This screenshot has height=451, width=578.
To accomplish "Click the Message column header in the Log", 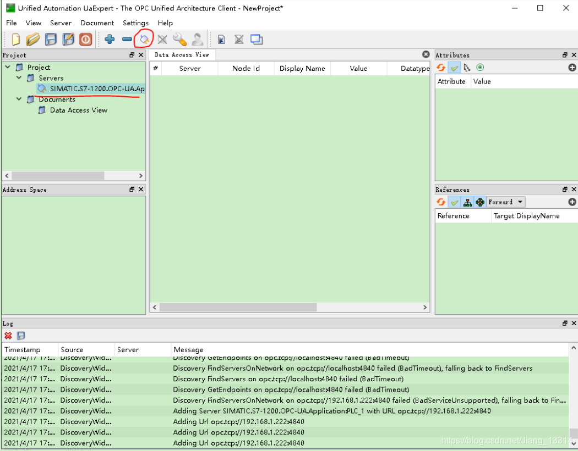I will (x=370, y=350).
